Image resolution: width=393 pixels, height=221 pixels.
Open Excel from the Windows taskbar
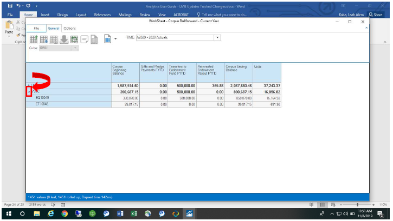[134, 214]
